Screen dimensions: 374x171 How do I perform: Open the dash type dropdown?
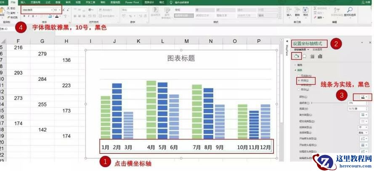pyautogui.click(x=364, y=121)
